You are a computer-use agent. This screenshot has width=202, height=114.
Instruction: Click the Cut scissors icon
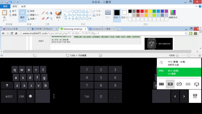pyautogui.click(x=10, y=11)
